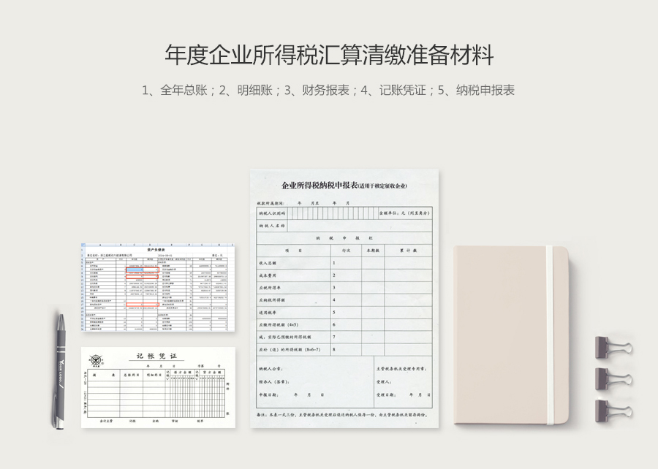Click the 纳税人公章 label
Viewport: 658px width, 469px height.
271,369
